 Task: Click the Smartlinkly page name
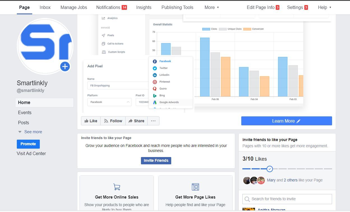(32, 83)
